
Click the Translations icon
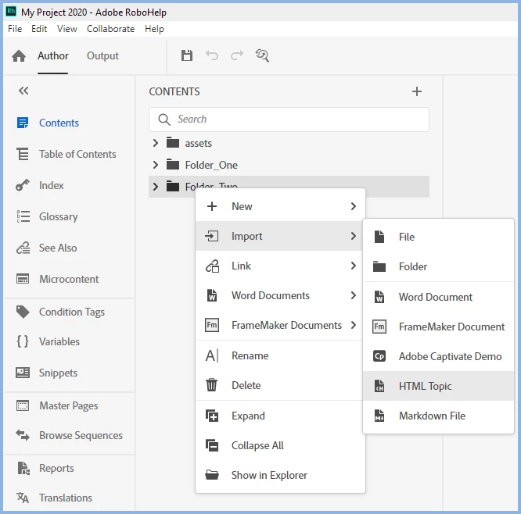tap(23, 498)
